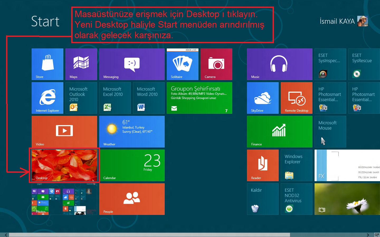Screen dimensions: 380x237
Task: Open the Weather tile for Istanbul
Action: (x=132, y=132)
